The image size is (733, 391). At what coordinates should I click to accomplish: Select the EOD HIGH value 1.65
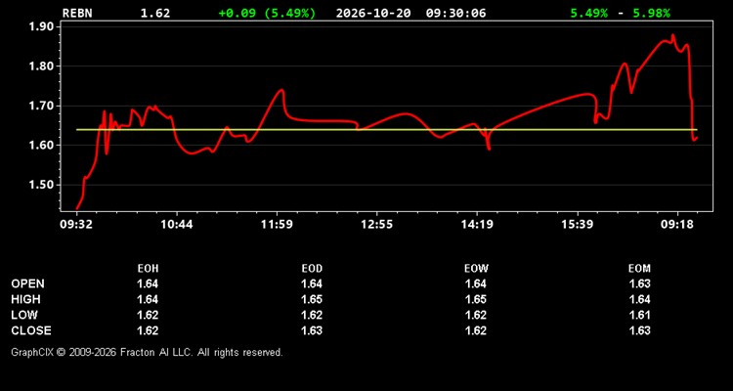[x=312, y=299]
